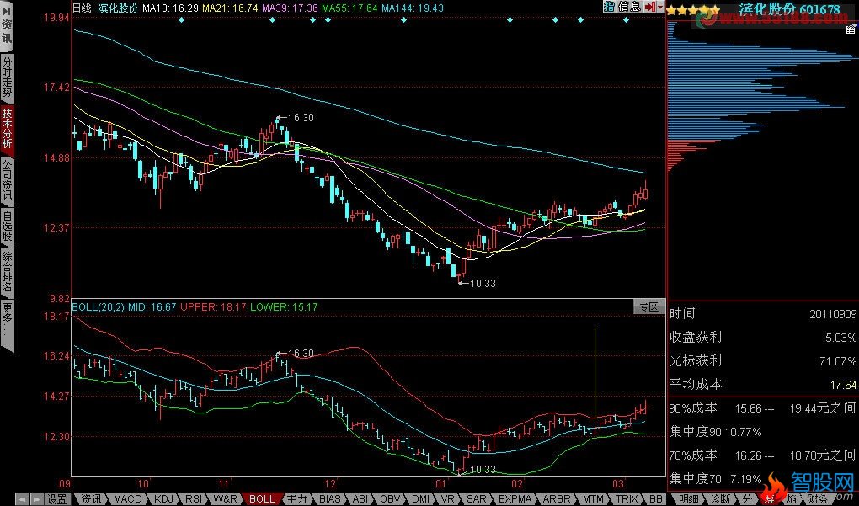Expand the dropdown arrow beside the red arrow icon
This screenshot has height=506, width=859.
point(661,7)
